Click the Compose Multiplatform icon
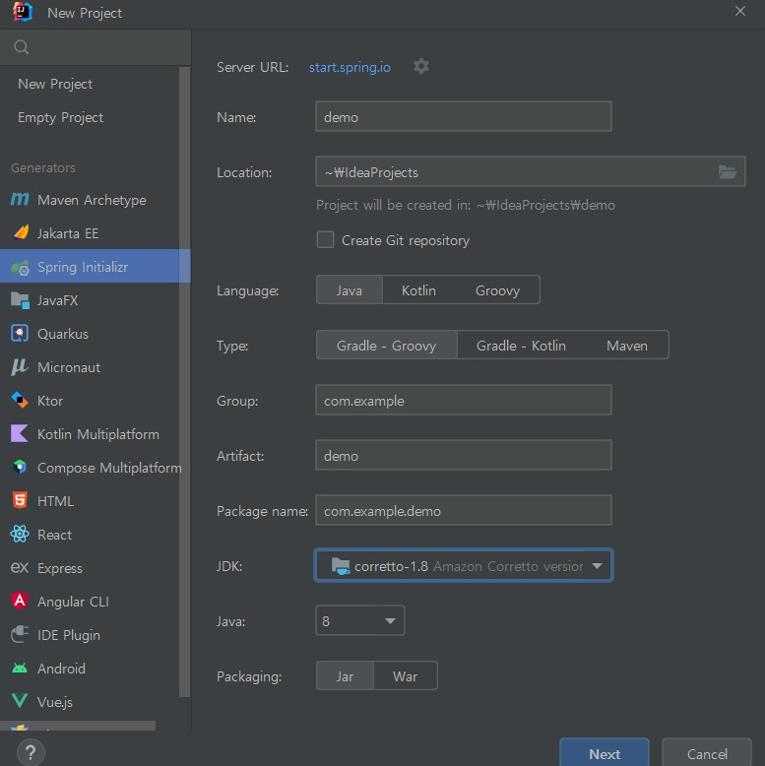The width and height of the screenshot is (765, 766). pos(20,467)
